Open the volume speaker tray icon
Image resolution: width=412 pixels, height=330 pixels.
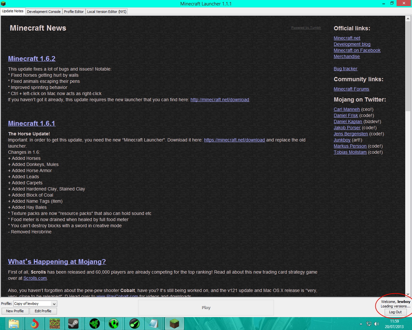point(377,324)
